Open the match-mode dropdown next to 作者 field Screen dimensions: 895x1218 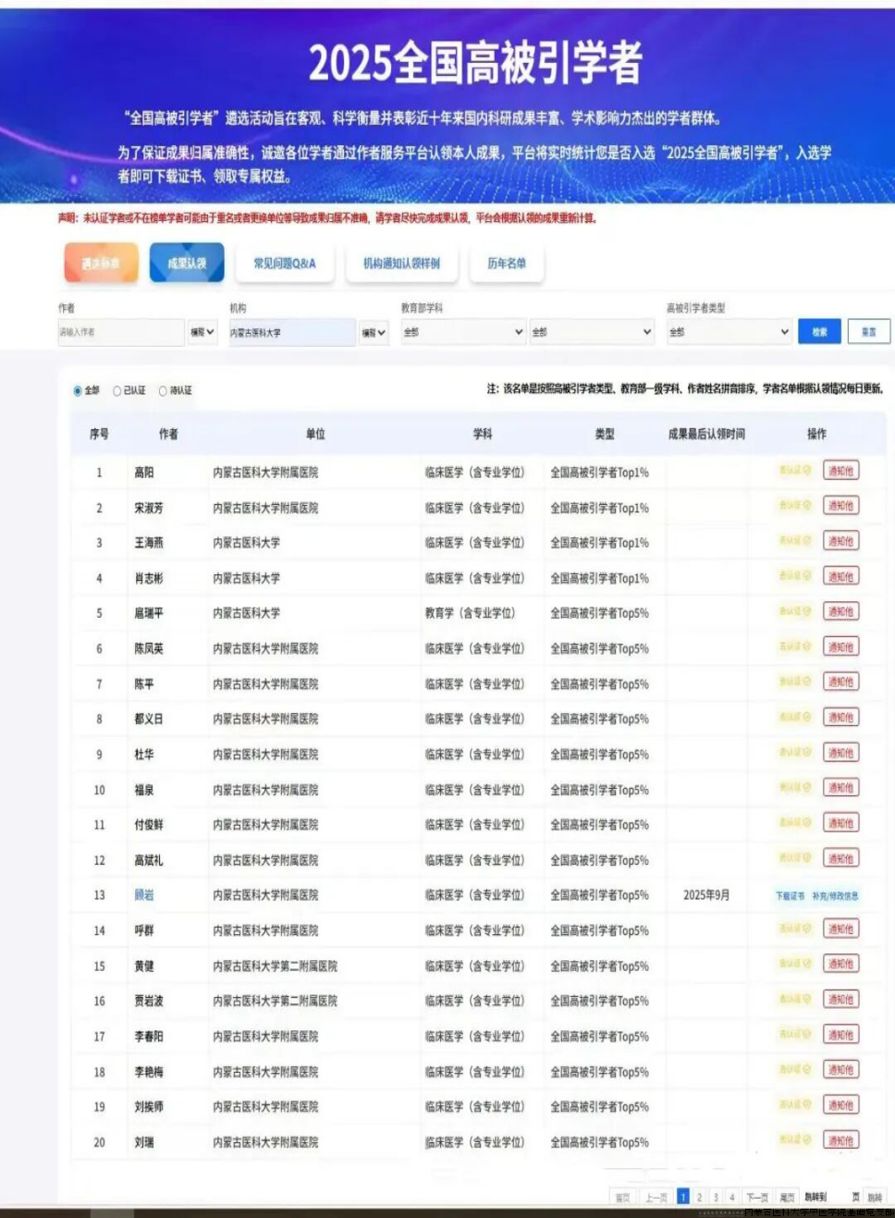(x=202, y=332)
